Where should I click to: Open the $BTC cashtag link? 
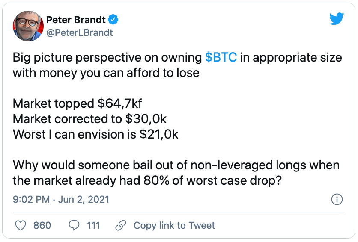[221, 57]
